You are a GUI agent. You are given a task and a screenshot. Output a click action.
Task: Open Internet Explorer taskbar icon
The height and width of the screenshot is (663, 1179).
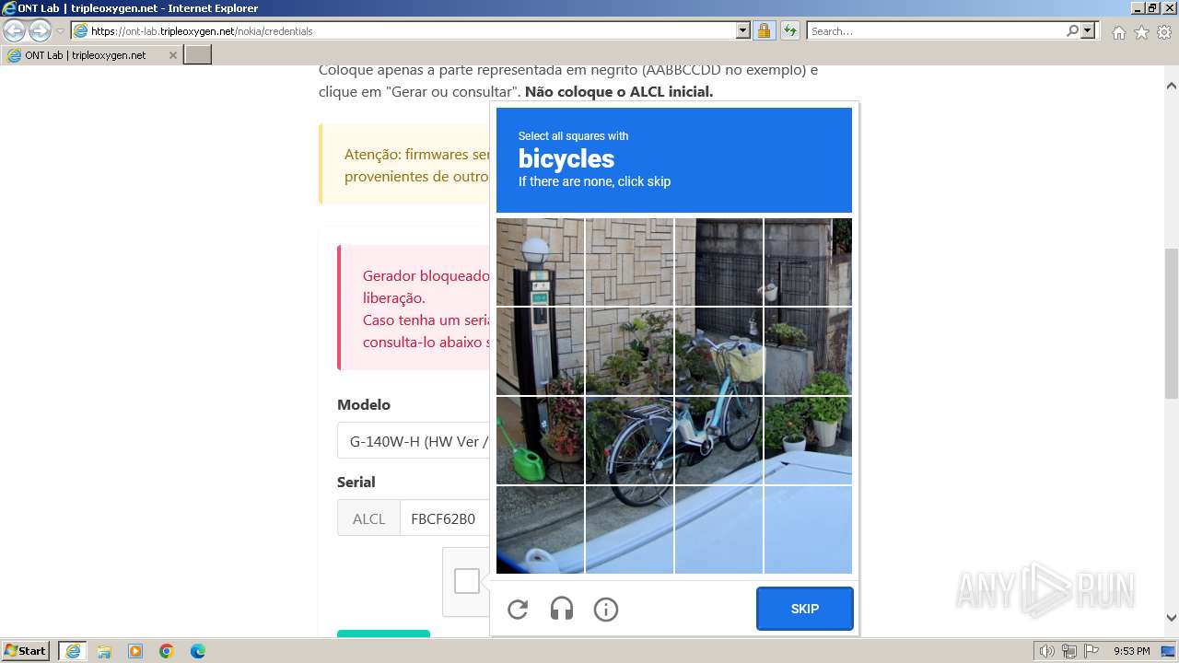point(73,650)
